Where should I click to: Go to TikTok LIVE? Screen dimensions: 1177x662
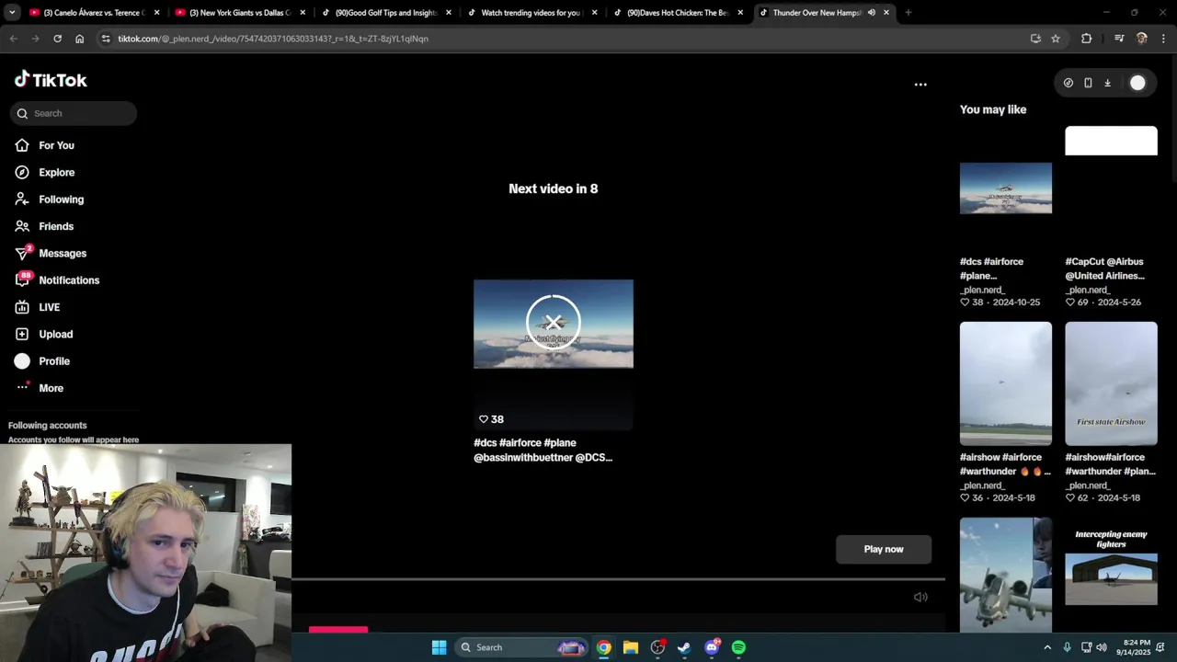pyautogui.click(x=49, y=307)
